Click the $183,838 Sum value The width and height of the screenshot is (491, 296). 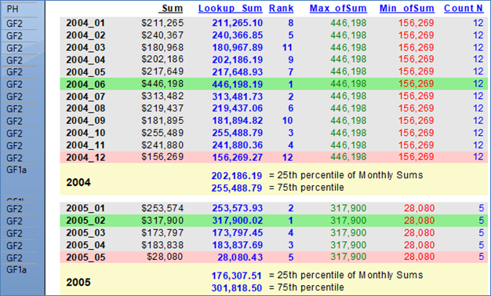[x=162, y=245]
